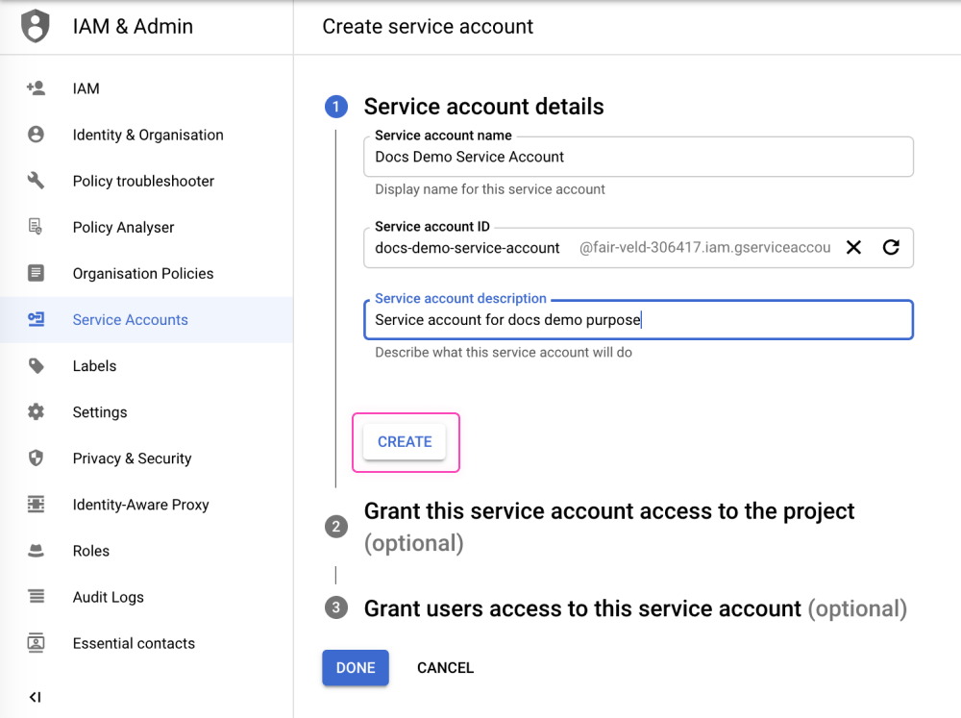The width and height of the screenshot is (961, 718).
Task: Navigate to the Roles page
Action: (x=90, y=551)
